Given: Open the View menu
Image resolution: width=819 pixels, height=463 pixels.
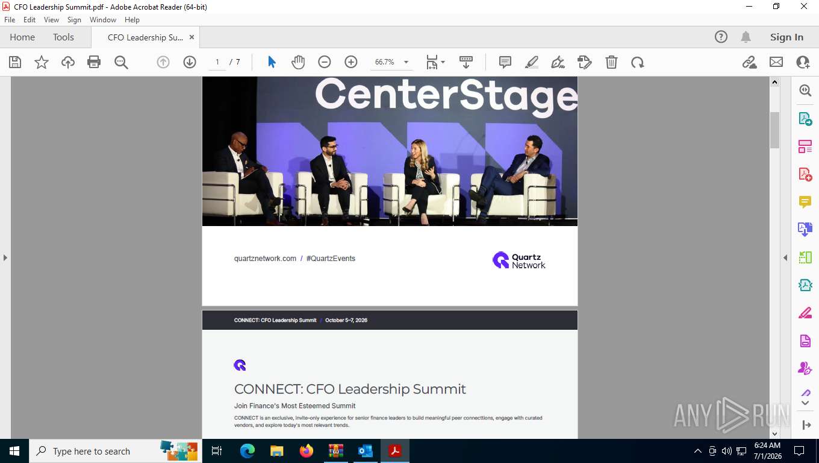Looking at the screenshot, I should pyautogui.click(x=52, y=20).
